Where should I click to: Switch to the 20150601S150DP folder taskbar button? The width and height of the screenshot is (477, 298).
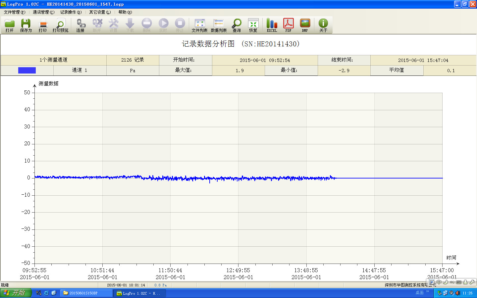click(x=86, y=293)
